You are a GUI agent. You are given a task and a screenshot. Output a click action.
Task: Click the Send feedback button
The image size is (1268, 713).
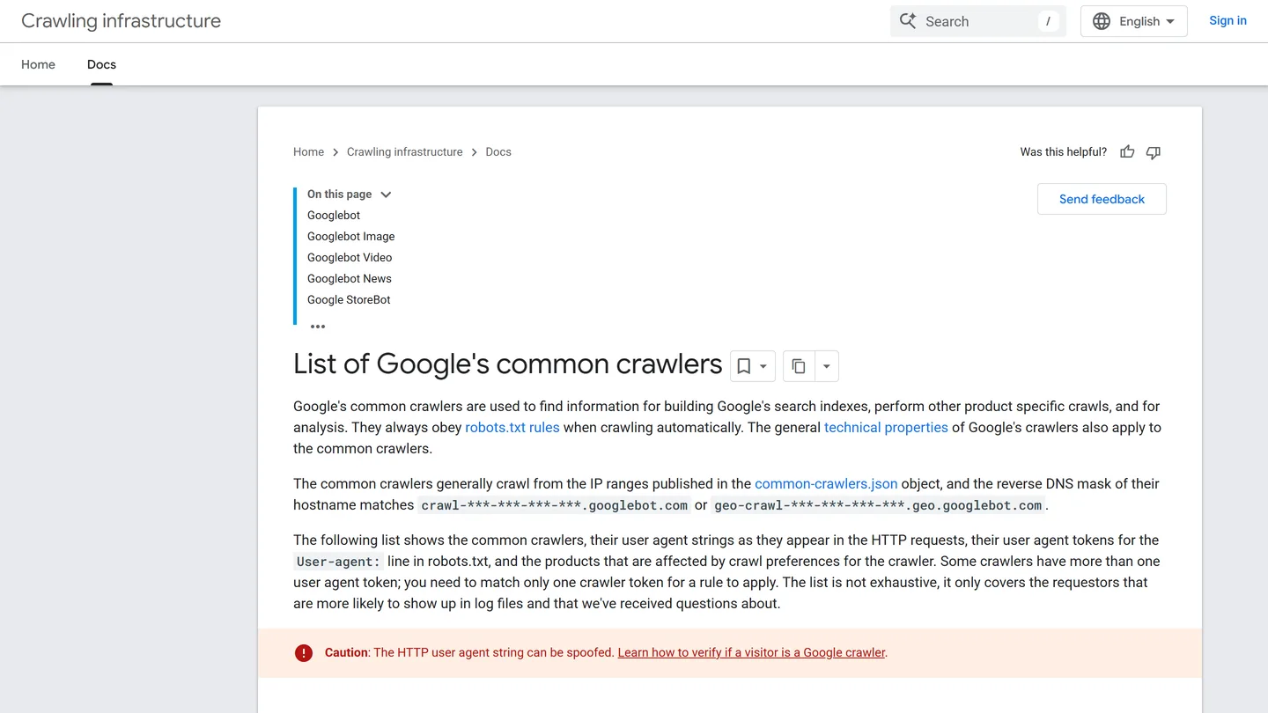pyautogui.click(x=1102, y=199)
